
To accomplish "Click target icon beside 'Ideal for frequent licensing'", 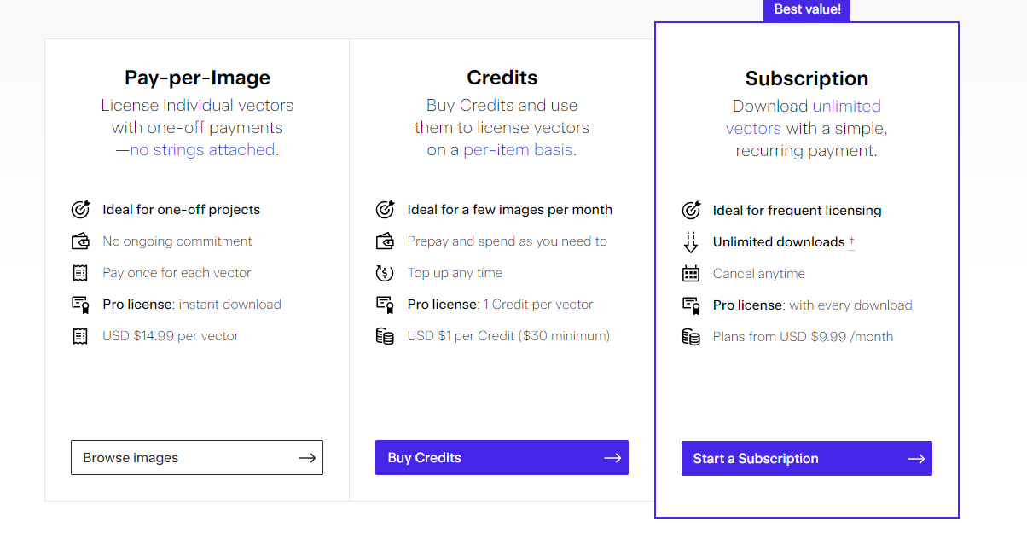I will pyautogui.click(x=691, y=211).
